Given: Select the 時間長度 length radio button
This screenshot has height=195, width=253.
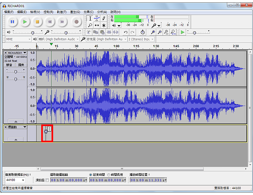Looking at the screenshot, I should tap(109, 175).
